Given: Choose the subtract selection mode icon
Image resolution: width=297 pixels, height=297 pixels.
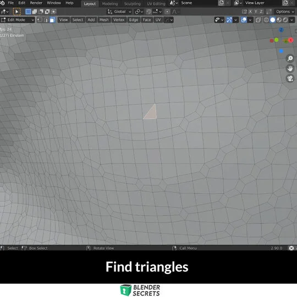Looking at the screenshot, I should click(41, 12).
